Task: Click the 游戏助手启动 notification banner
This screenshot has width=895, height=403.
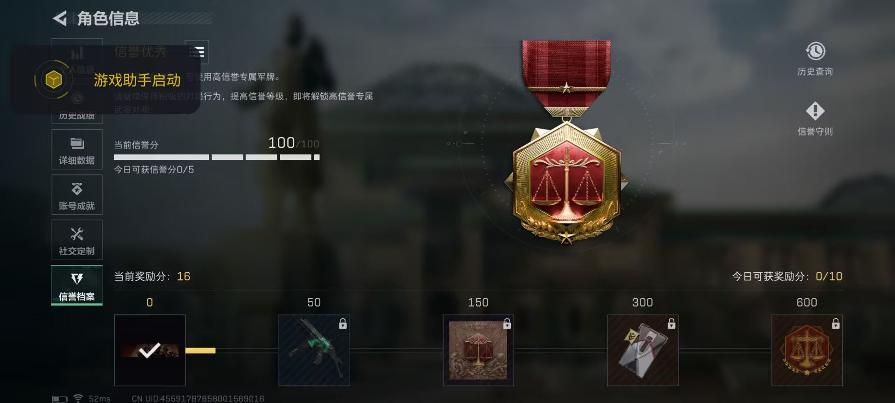Action: coord(106,80)
